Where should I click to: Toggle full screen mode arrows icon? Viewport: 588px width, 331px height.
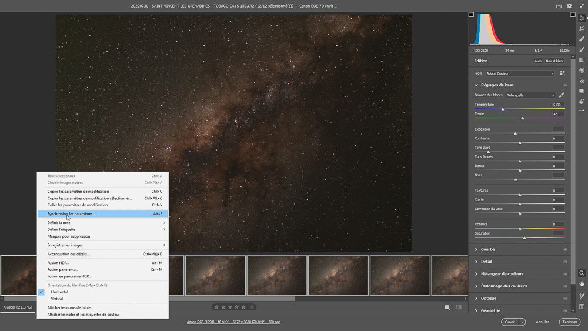582,6
